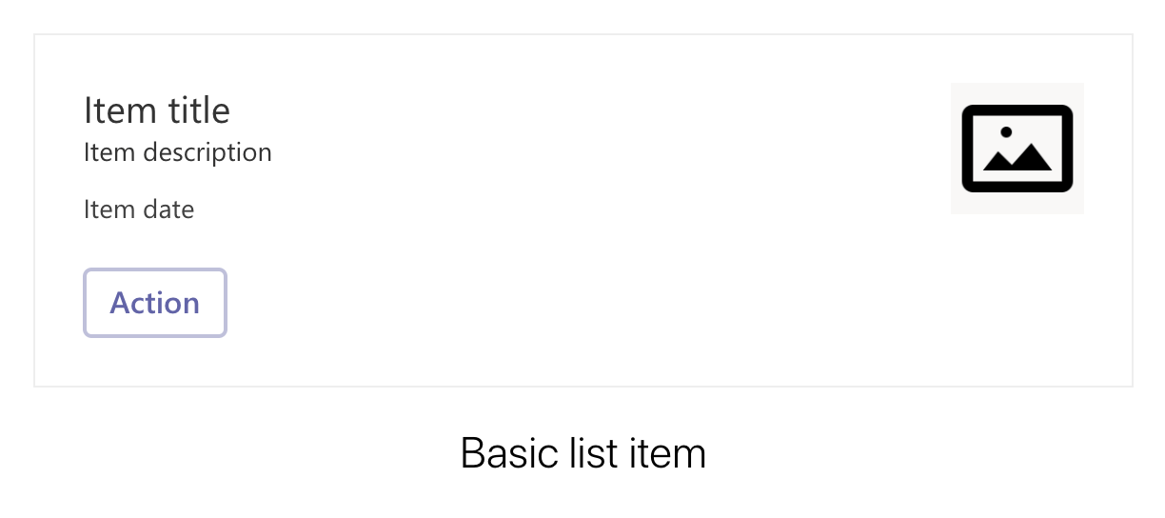Image resolution: width=1165 pixels, height=518 pixels.
Task: Click the "Item title" heading
Action: [x=157, y=110]
